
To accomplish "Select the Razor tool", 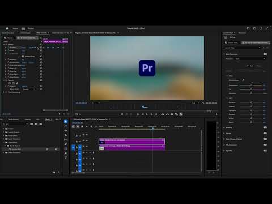I will pyautogui.click(x=66, y=135).
